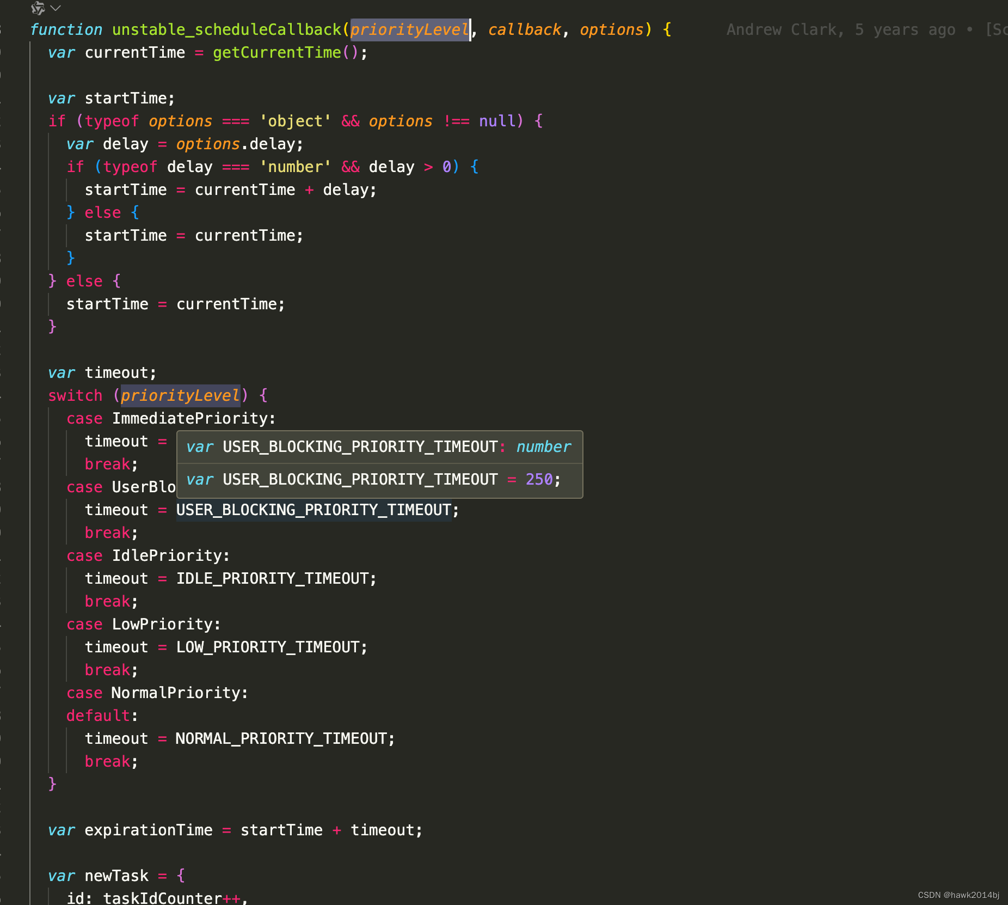1008x905 pixels.
Task: Place cursor on the switch keyword
Action: [x=75, y=395]
